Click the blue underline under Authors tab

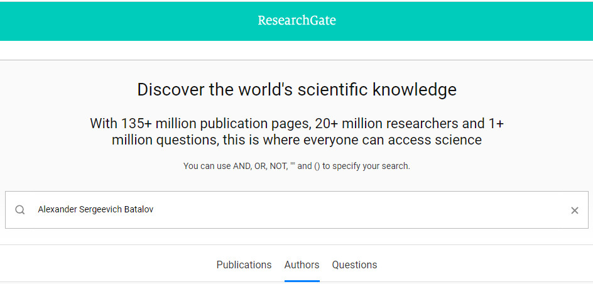(x=302, y=281)
